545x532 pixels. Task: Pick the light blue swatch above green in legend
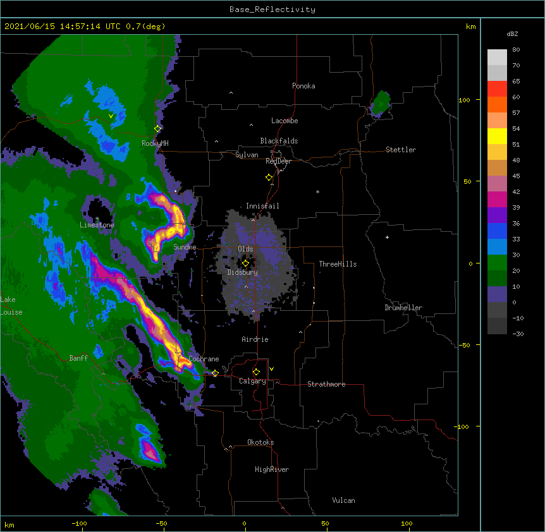tap(497, 247)
